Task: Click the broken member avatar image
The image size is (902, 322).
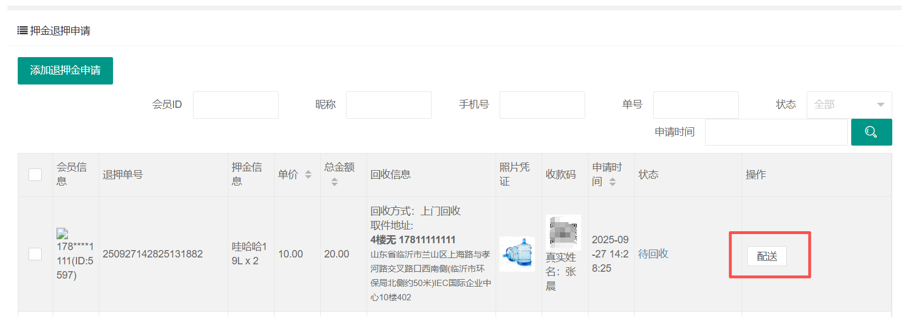Action: (62, 234)
